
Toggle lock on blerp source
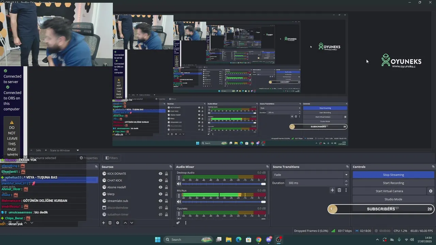click(x=166, y=194)
